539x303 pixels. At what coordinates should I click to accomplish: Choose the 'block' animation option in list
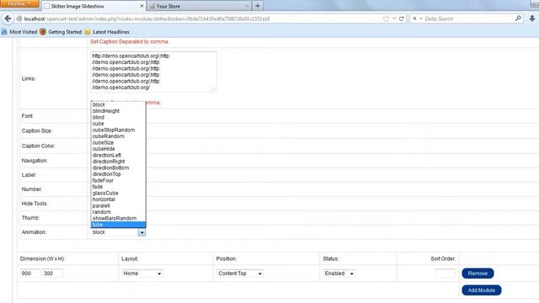118,104
